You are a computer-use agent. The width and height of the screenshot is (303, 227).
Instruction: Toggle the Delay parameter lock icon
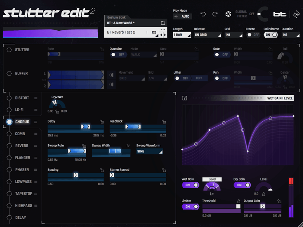[102, 122]
